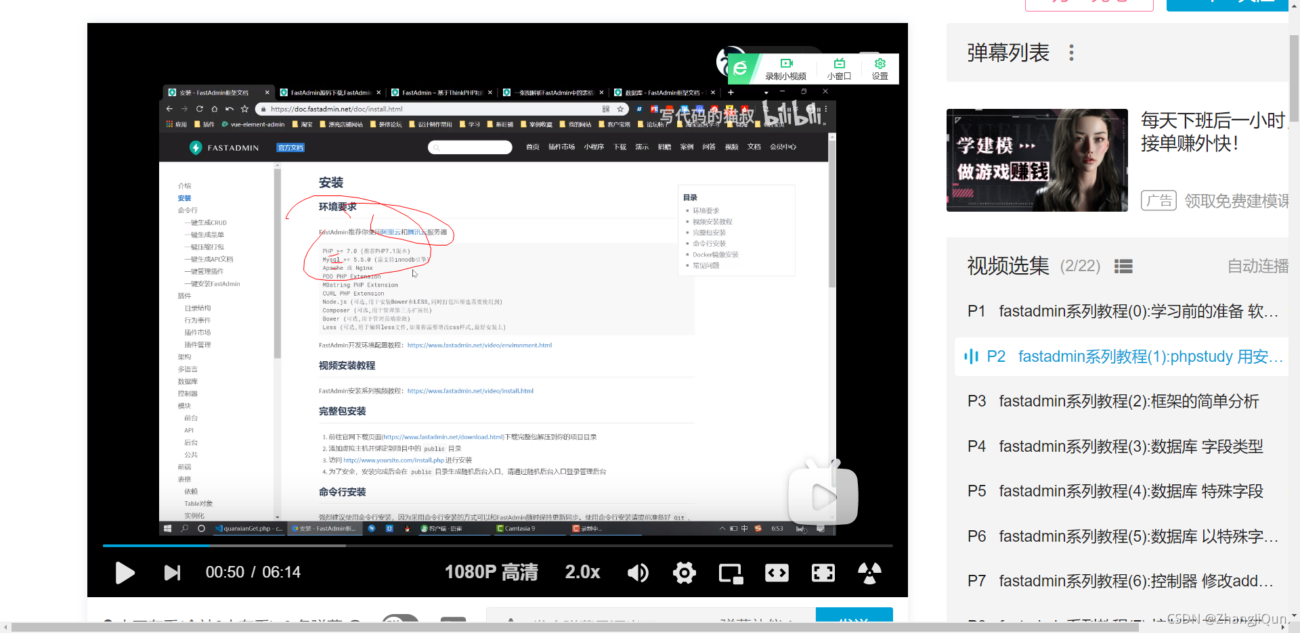Click the page vertical scrollbar
The width and height of the screenshot is (1300, 633).
click(x=1294, y=78)
